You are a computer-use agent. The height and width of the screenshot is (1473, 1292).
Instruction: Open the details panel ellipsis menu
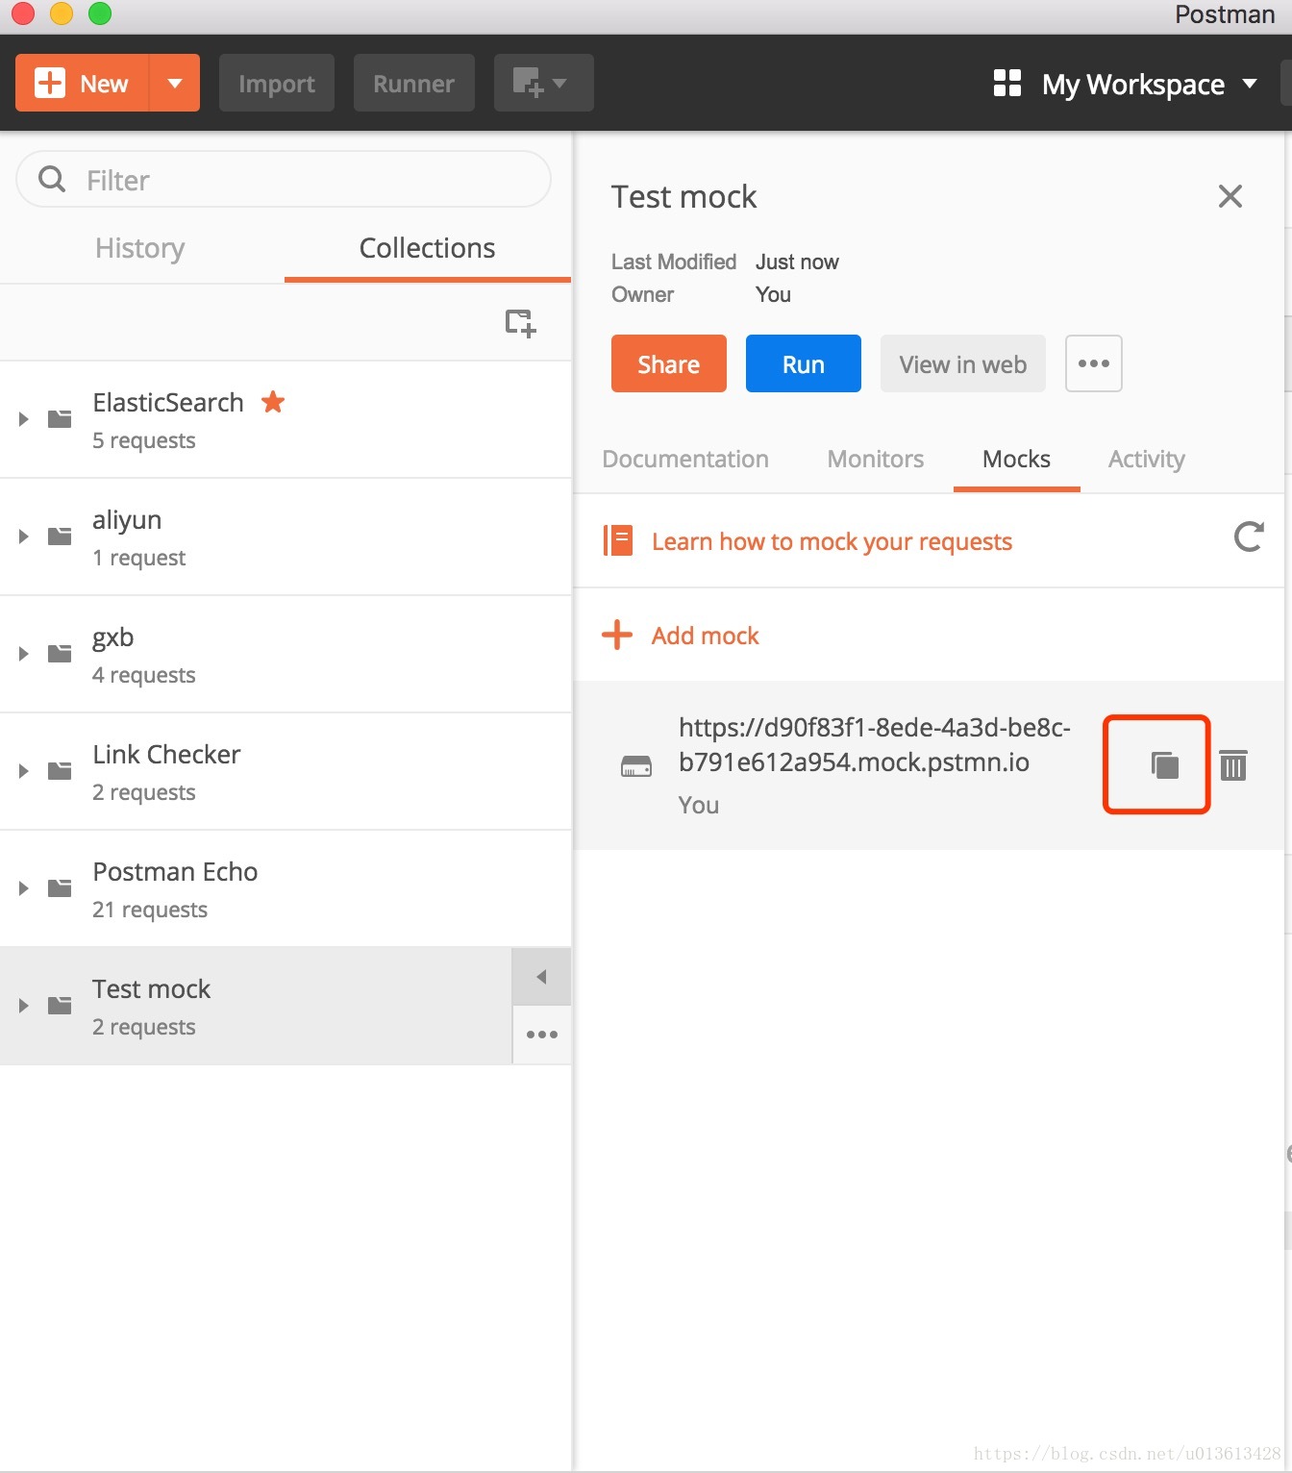1094,363
